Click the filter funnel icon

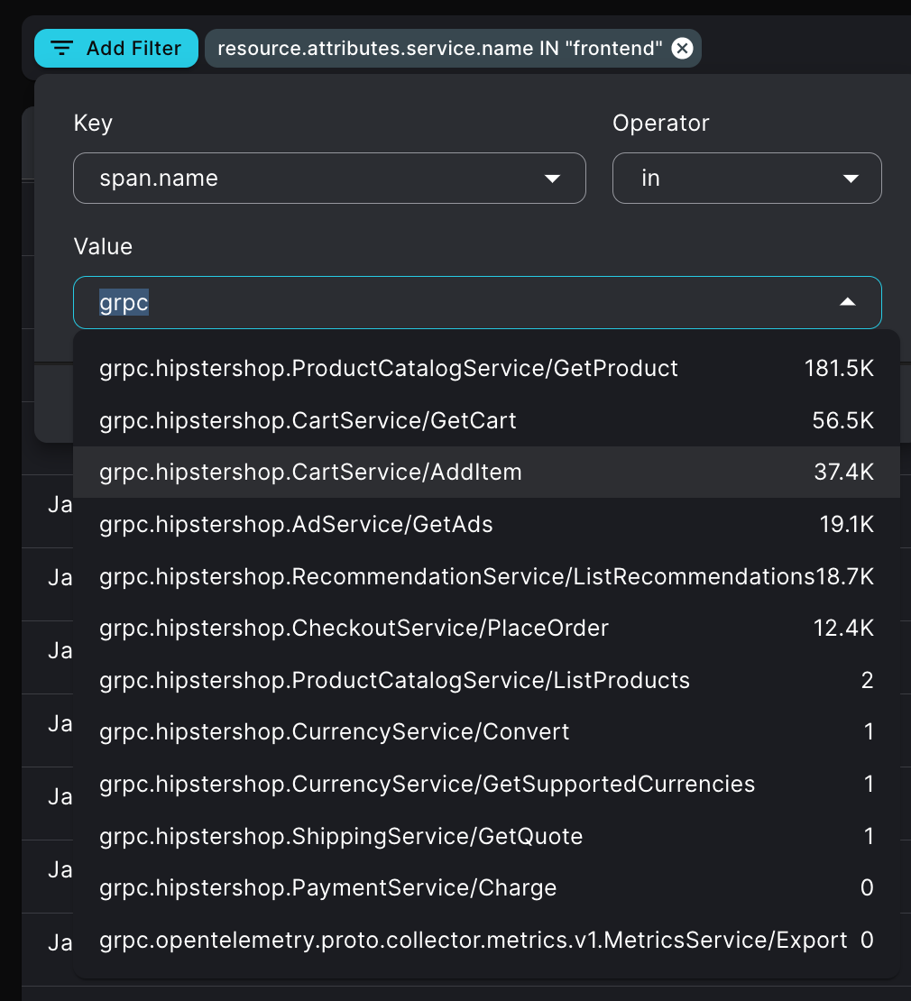(60, 49)
